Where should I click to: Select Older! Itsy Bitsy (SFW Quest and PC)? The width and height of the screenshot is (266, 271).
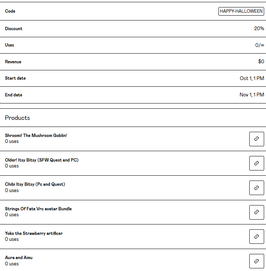click(x=42, y=160)
